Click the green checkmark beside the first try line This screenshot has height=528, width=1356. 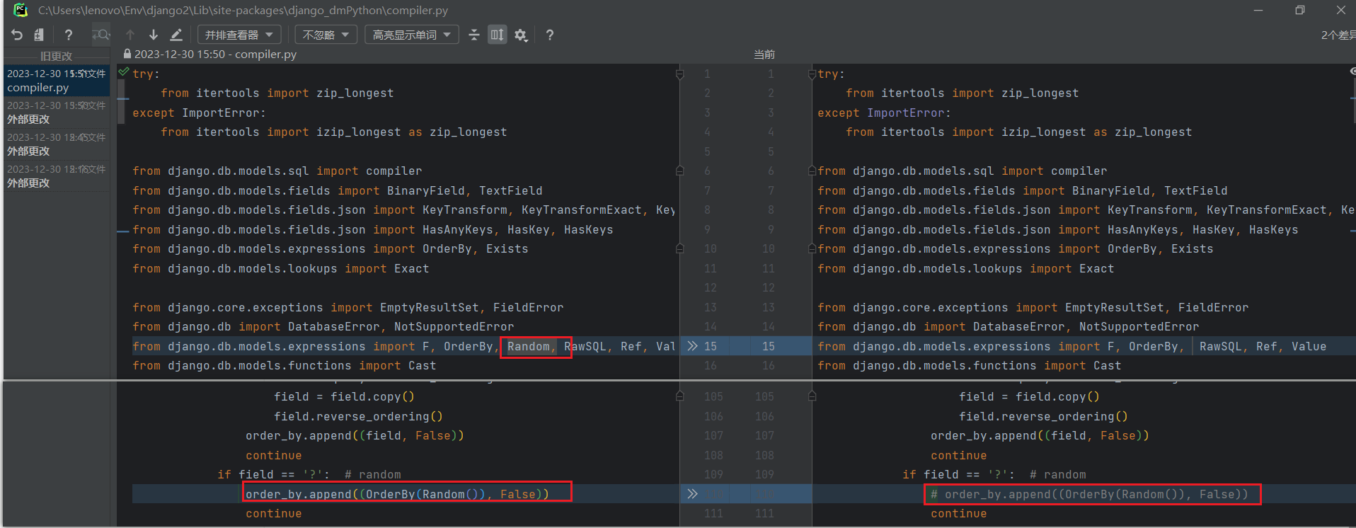(124, 71)
